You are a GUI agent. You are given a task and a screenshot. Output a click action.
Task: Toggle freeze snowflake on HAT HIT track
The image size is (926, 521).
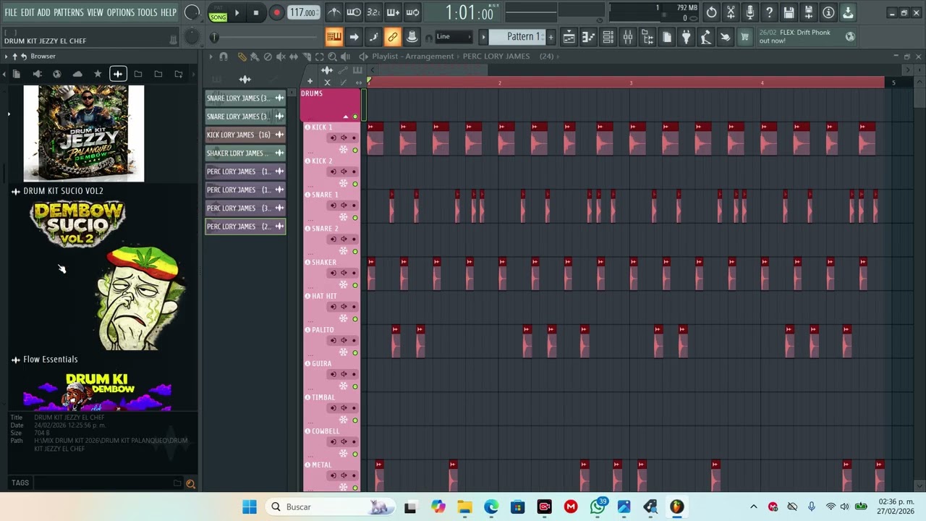344,318
